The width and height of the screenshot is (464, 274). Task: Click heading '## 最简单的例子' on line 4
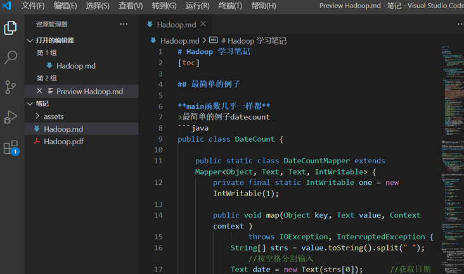[209, 84]
